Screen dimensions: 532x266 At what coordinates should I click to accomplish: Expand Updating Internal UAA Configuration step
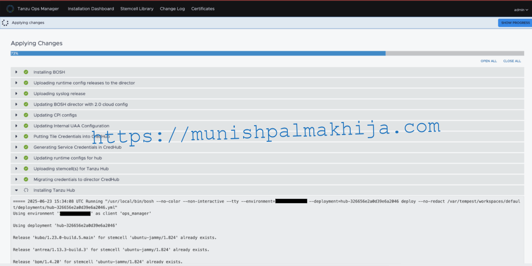(x=16, y=126)
